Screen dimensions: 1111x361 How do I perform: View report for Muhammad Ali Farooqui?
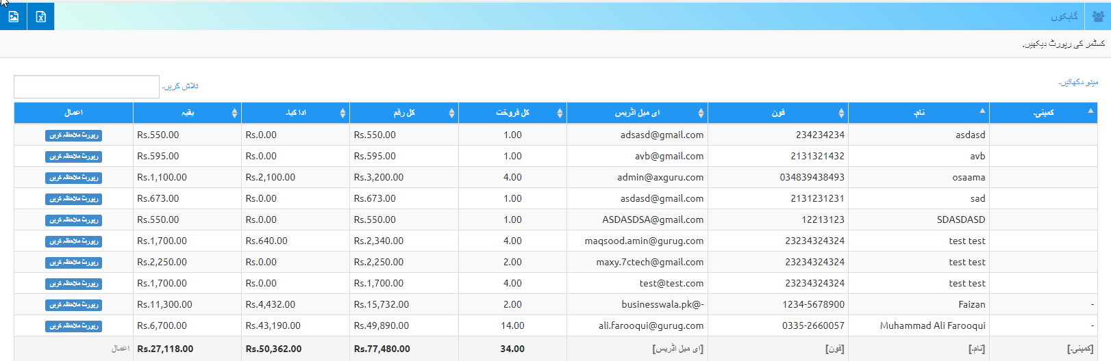[74, 326]
